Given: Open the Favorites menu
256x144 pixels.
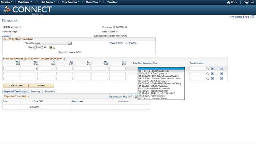Looking at the screenshot, I should click(6, 2).
